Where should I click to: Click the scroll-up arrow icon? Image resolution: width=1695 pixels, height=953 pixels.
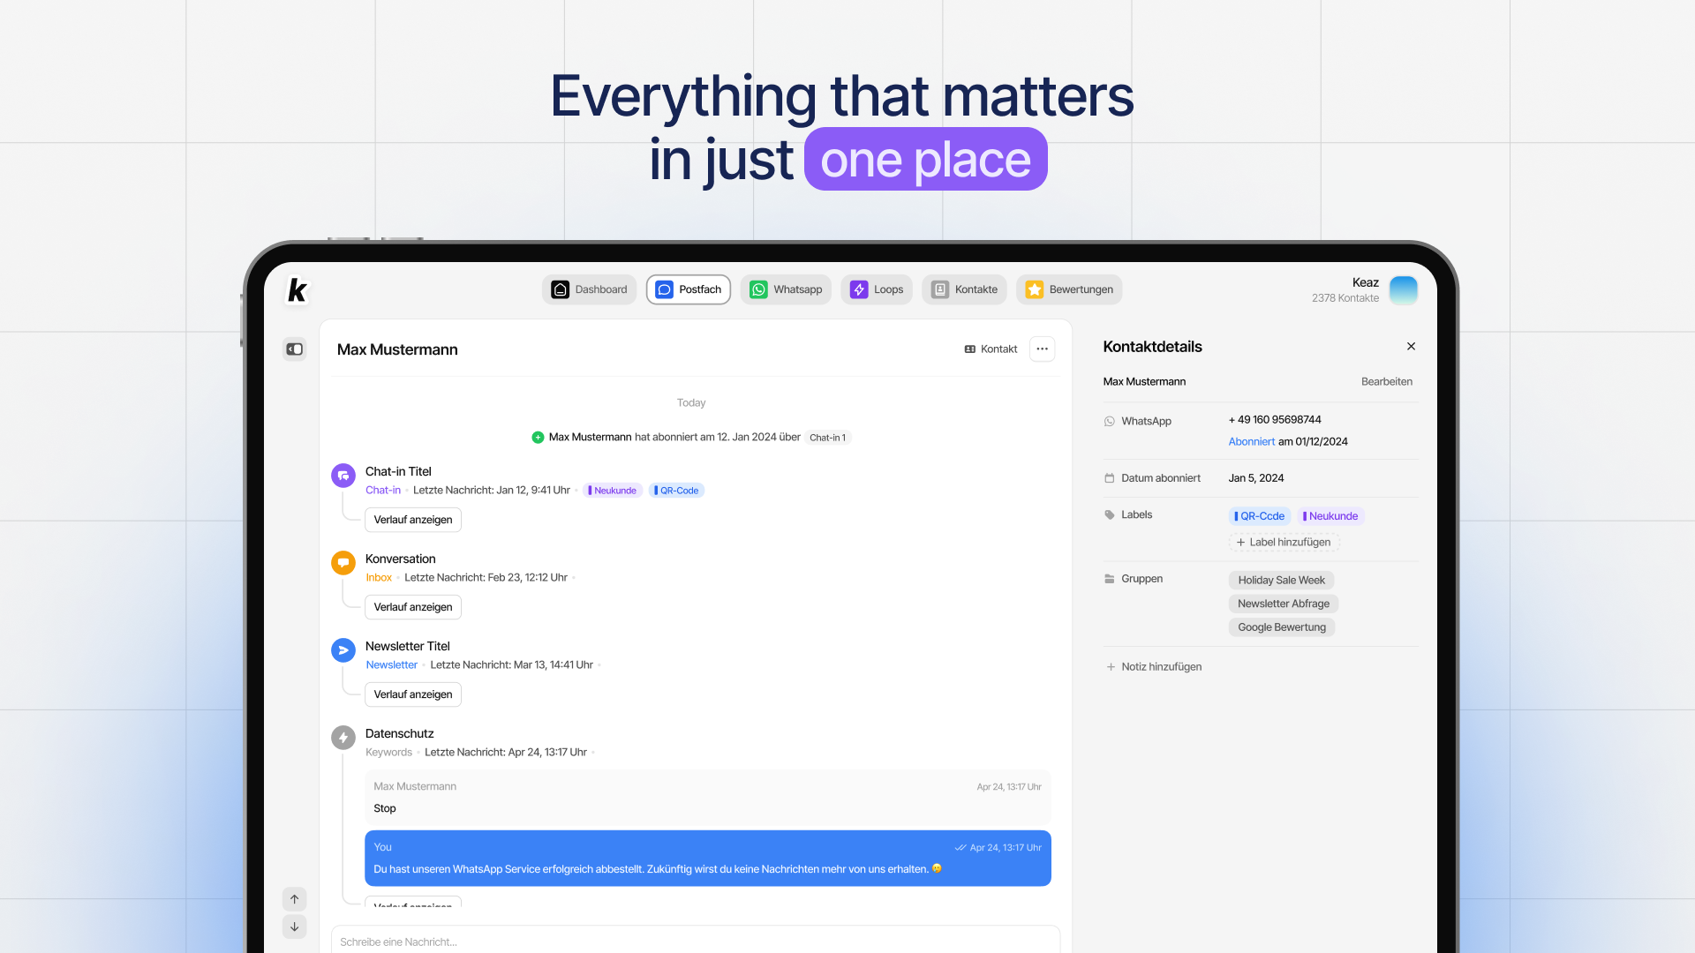[294, 898]
